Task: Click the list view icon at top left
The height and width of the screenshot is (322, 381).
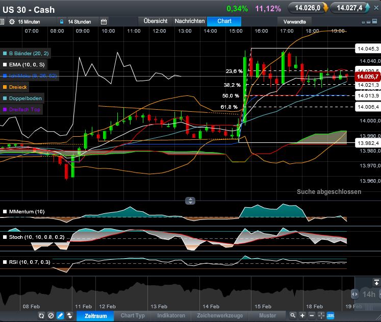Action: pyautogui.click(x=2, y=21)
